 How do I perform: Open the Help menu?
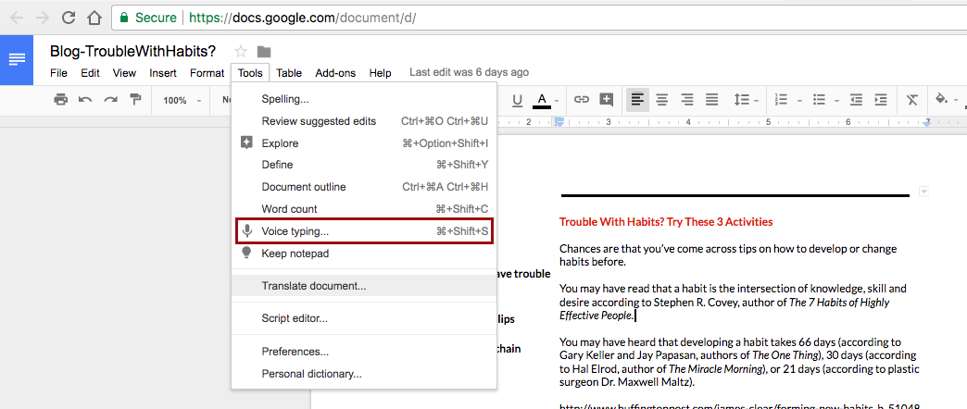click(x=380, y=73)
